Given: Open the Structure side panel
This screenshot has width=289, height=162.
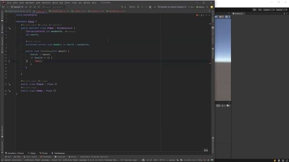Looking at the screenshot, I should tap(2, 147).
